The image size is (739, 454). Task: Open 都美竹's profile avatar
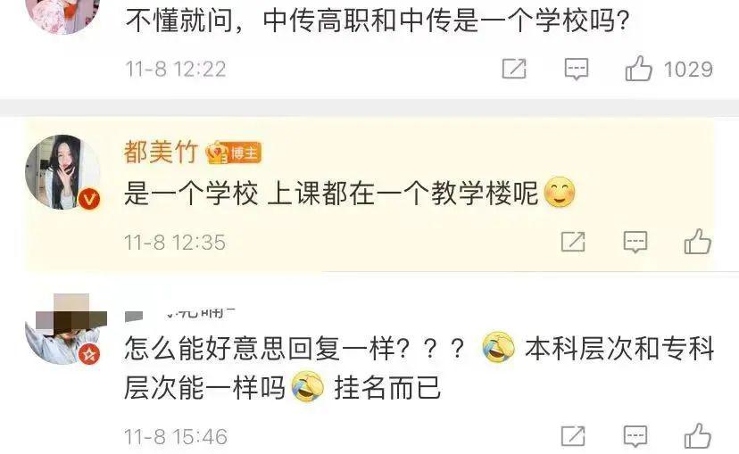tap(62, 172)
